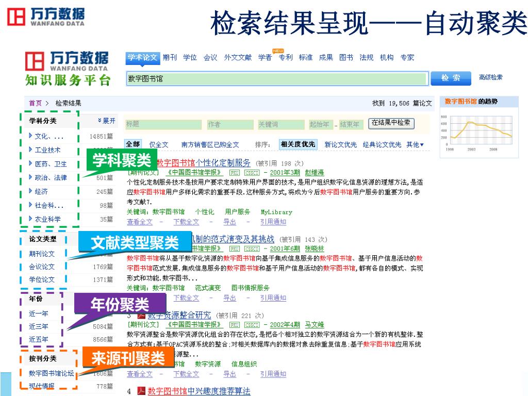The height and width of the screenshot is (396, 528).
Task: Click the PKU badge in the 2001年6期 result
Action: pos(235,249)
